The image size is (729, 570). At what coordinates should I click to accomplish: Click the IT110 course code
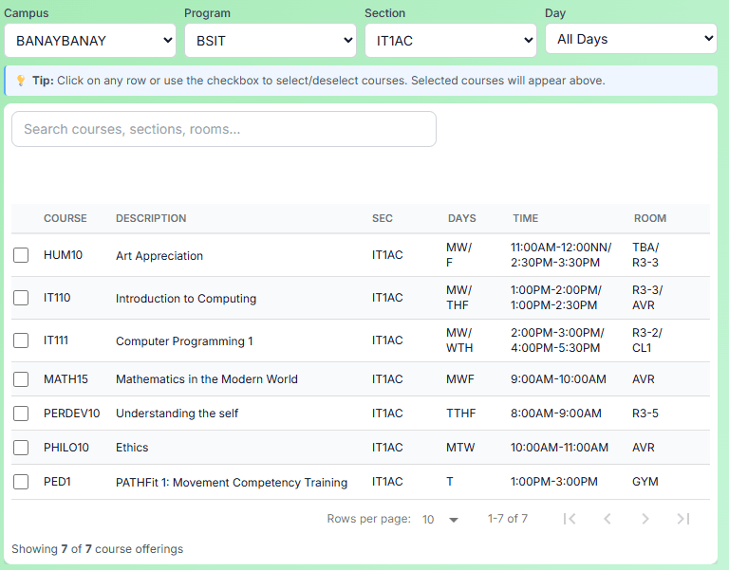57,298
